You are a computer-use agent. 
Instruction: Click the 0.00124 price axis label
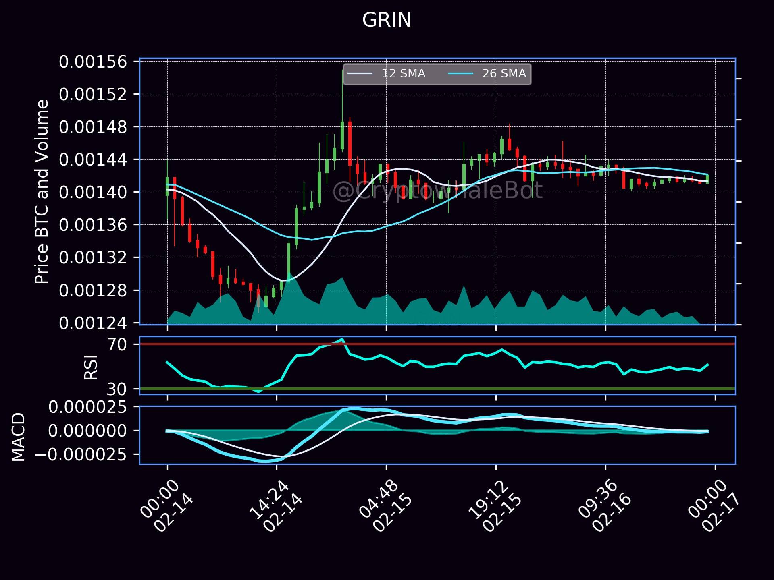pos(93,323)
